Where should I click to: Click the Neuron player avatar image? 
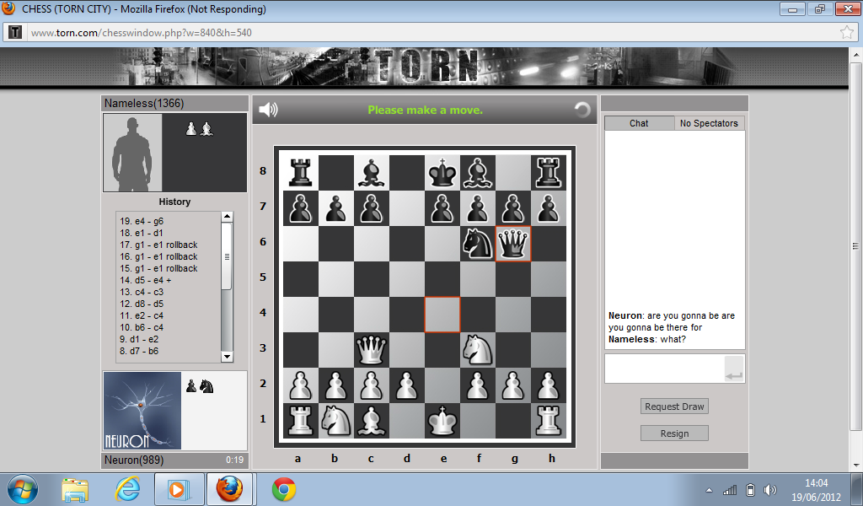pyautogui.click(x=142, y=411)
